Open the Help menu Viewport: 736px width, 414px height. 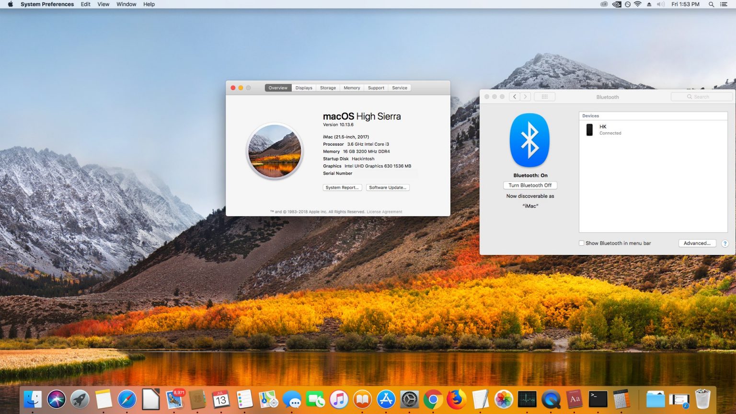point(149,4)
